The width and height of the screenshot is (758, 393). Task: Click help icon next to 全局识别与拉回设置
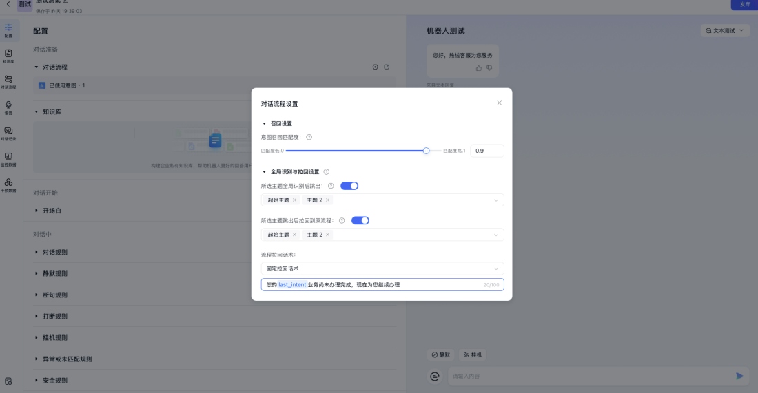click(x=327, y=172)
